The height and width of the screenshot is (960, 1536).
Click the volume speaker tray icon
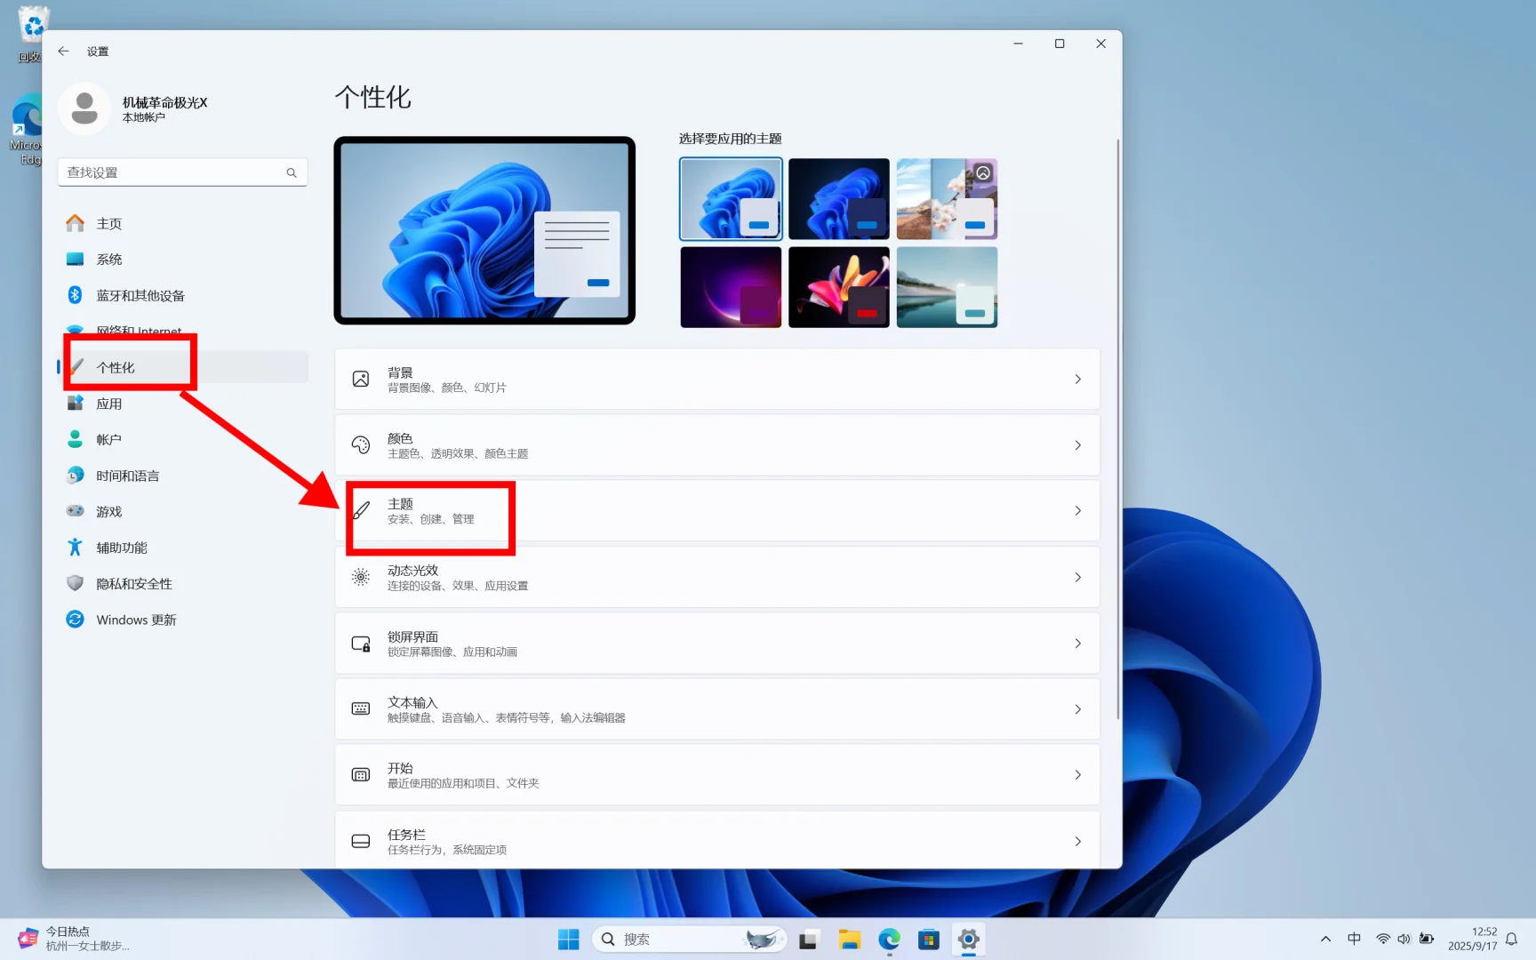click(x=1404, y=939)
